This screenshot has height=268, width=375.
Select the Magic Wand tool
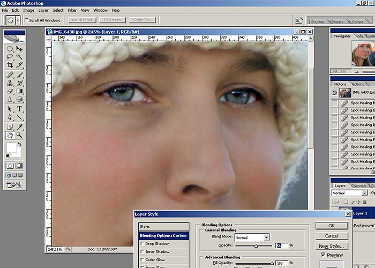(x=19, y=57)
